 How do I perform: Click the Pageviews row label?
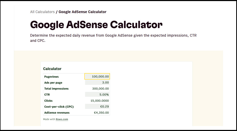[52, 77]
